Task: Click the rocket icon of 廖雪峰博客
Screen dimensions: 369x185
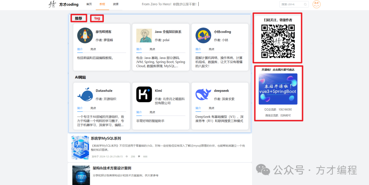Action: pyautogui.click(x=85, y=35)
